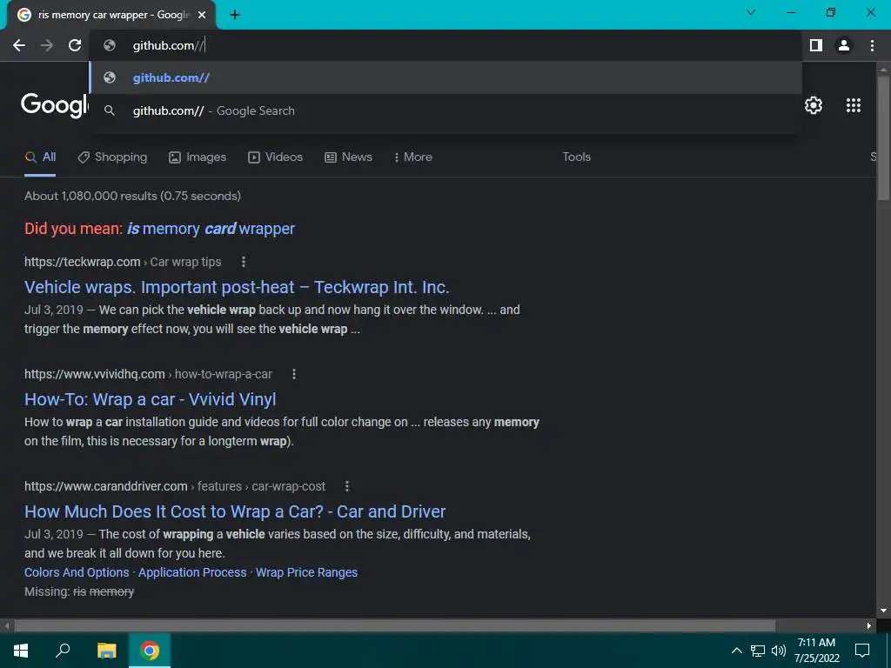Click 'ris memory' in the Missing line
The image size is (891, 668).
[x=104, y=591]
